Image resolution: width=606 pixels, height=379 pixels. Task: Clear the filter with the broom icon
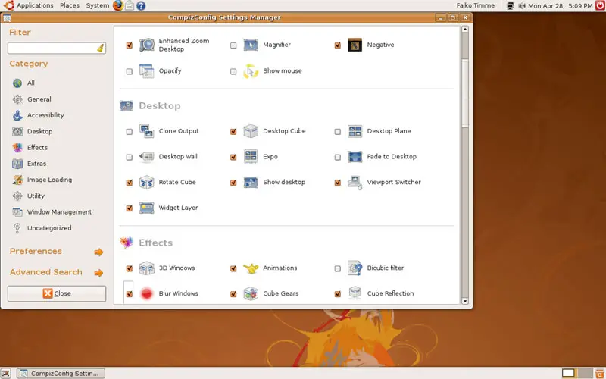[x=101, y=48]
